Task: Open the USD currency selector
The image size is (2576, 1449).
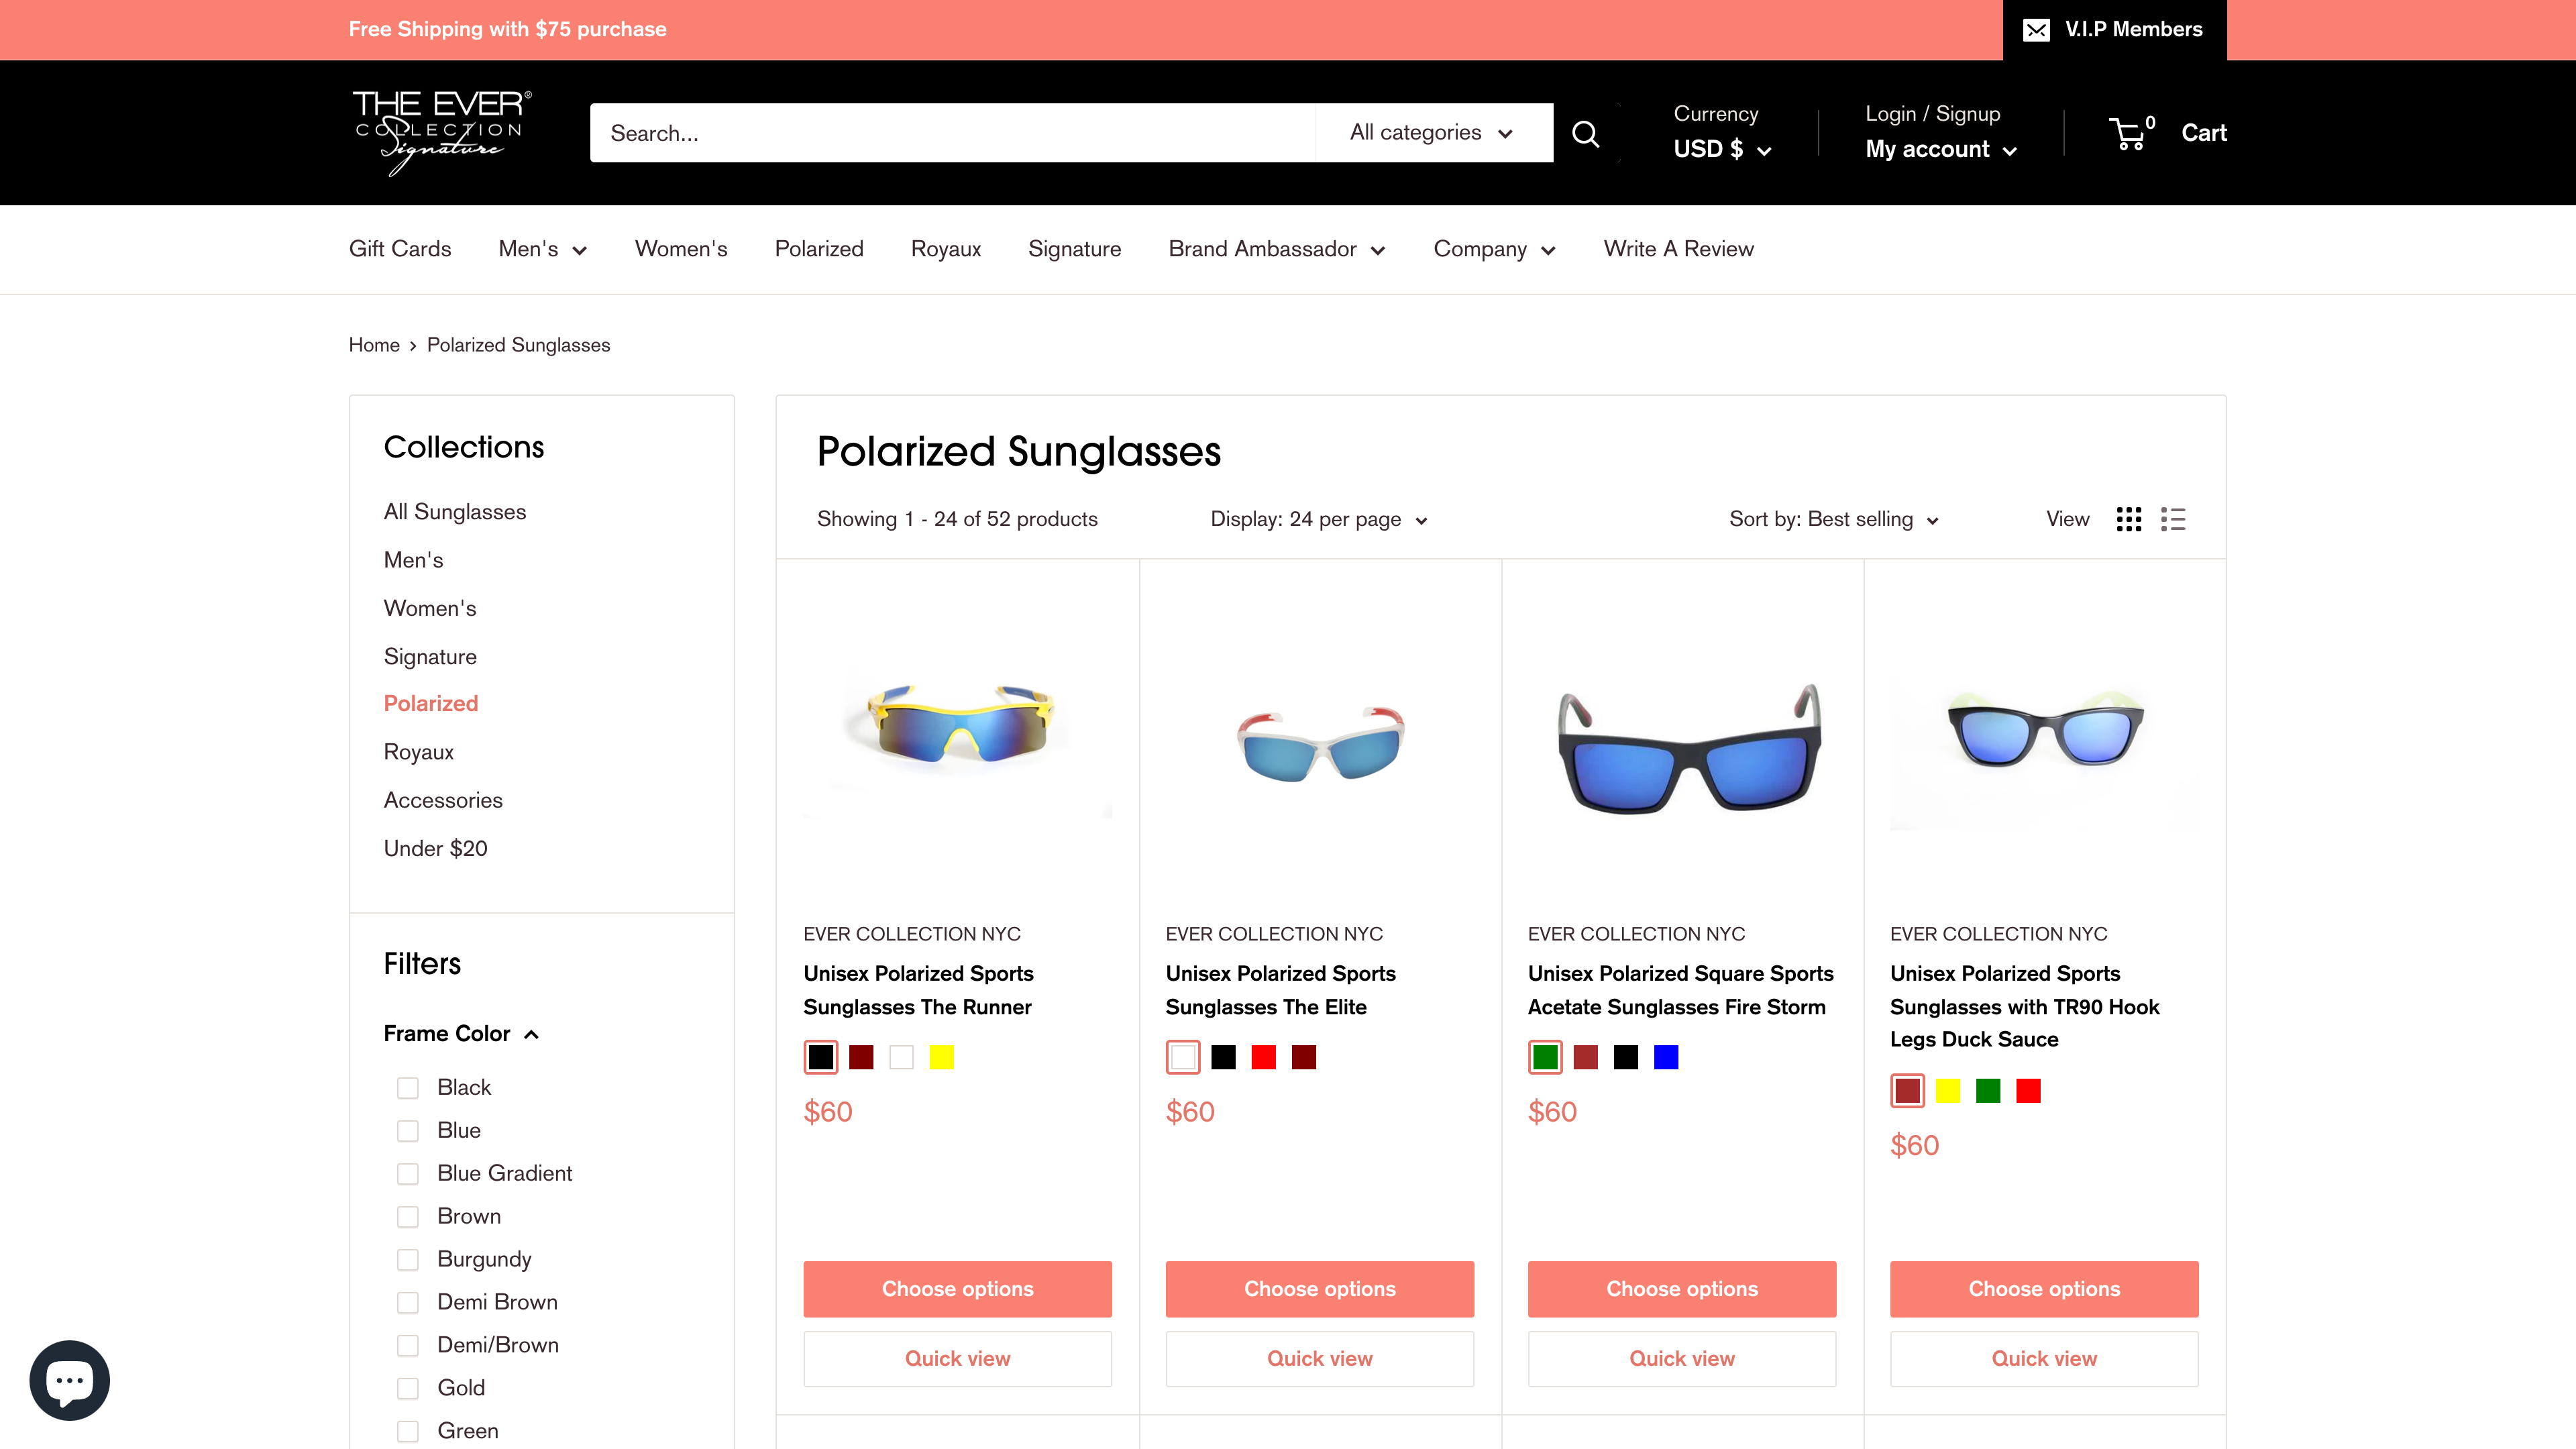Action: pyautogui.click(x=1721, y=149)
